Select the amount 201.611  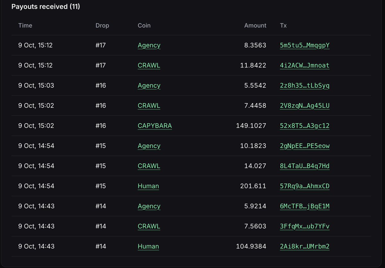coord(253,186)
